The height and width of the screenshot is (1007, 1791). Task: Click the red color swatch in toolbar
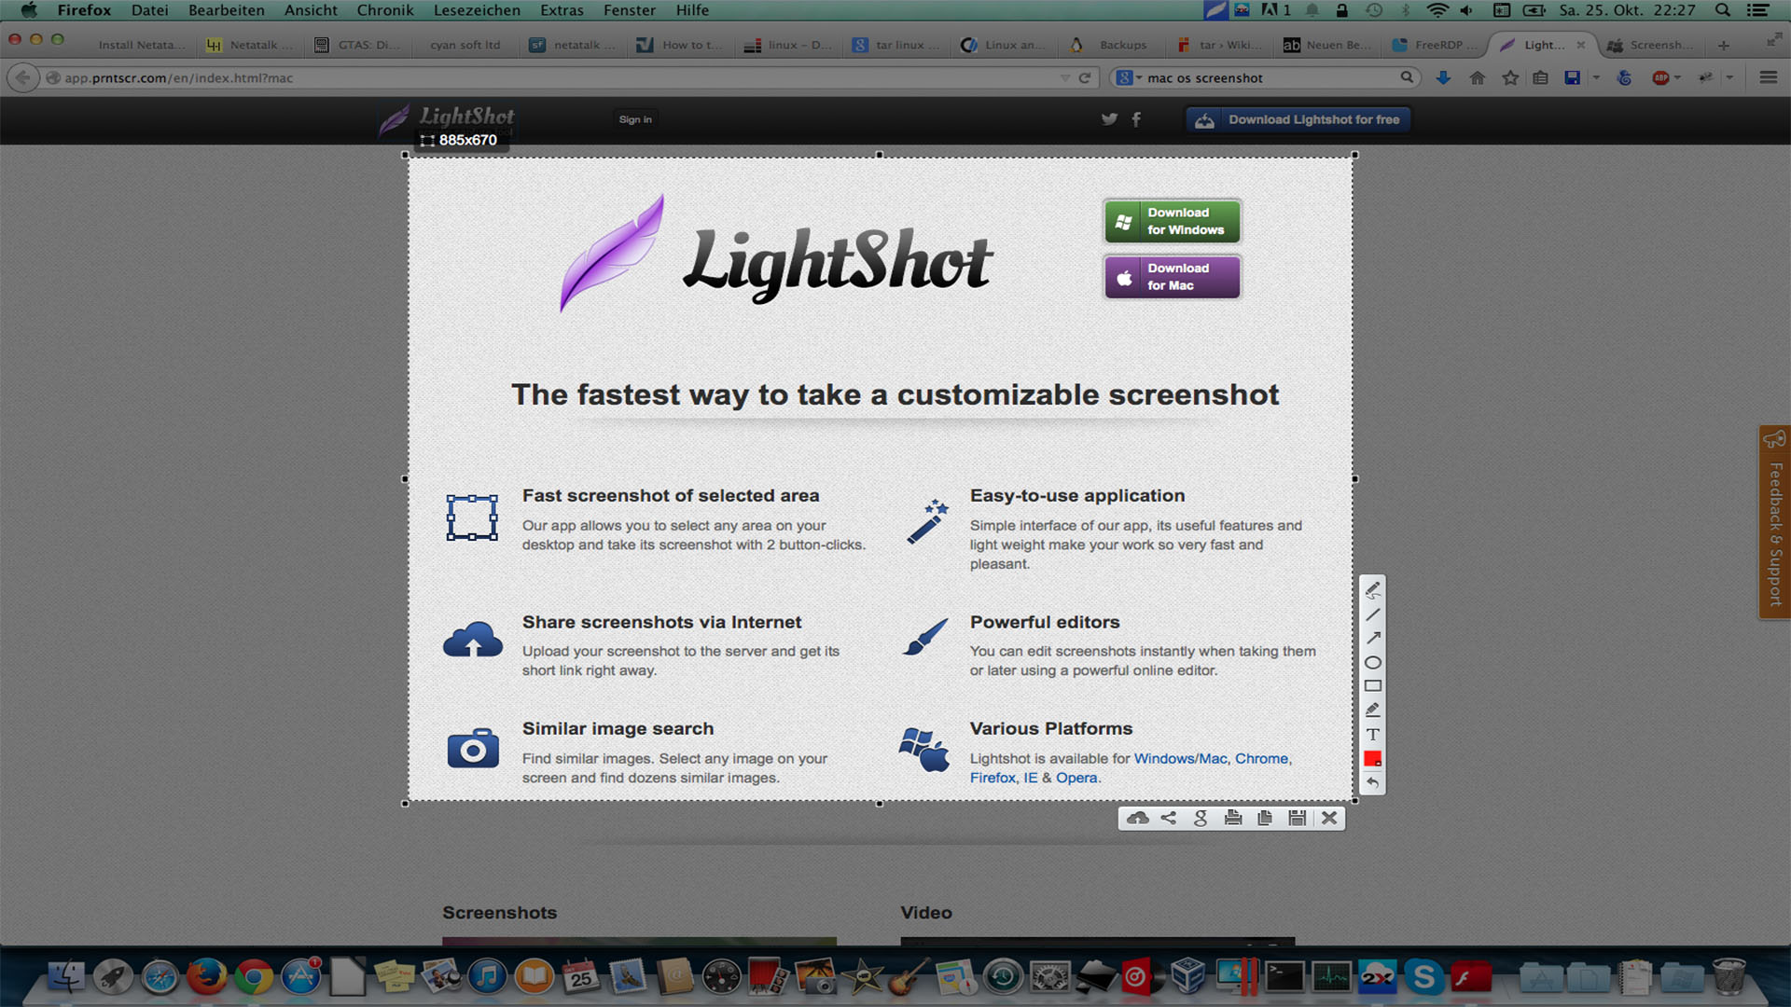click(x=1373, y=759)
